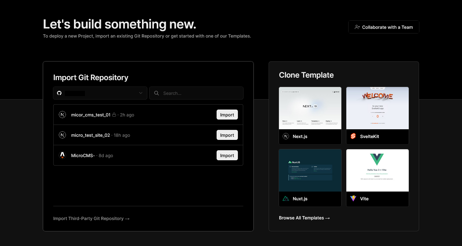Viewport: 462px width, 246px height.
Task: Click the lock icon next to micor_cms_test_01
Action: pos(114,115)
